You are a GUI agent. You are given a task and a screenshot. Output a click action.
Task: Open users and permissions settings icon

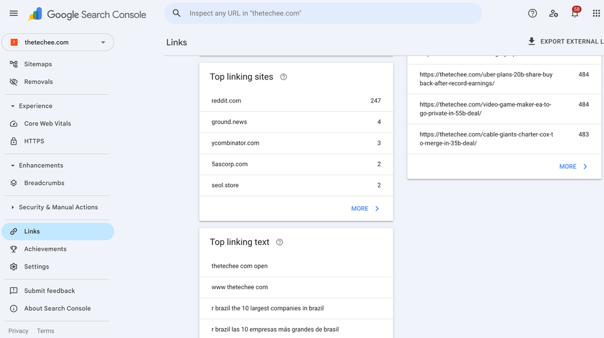(553, 14)
